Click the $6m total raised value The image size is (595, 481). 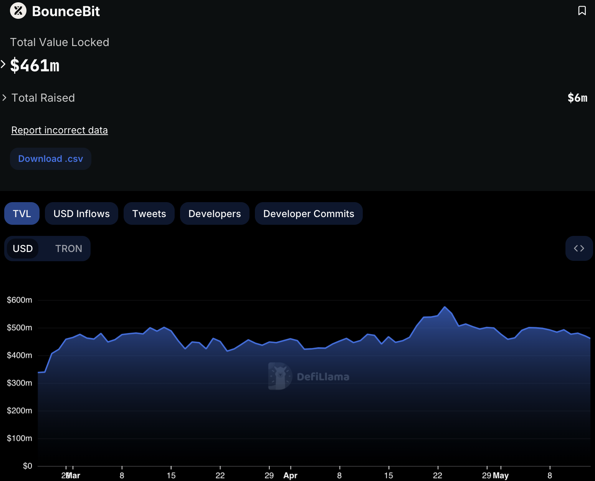click(x=577, y=98)
